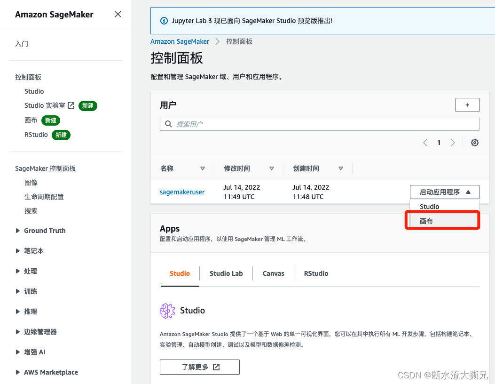The image size is (495, 384).
Task: Click the external link icon beside Studio 实验室
Action: pyautogui.click(x=71, y=105)
